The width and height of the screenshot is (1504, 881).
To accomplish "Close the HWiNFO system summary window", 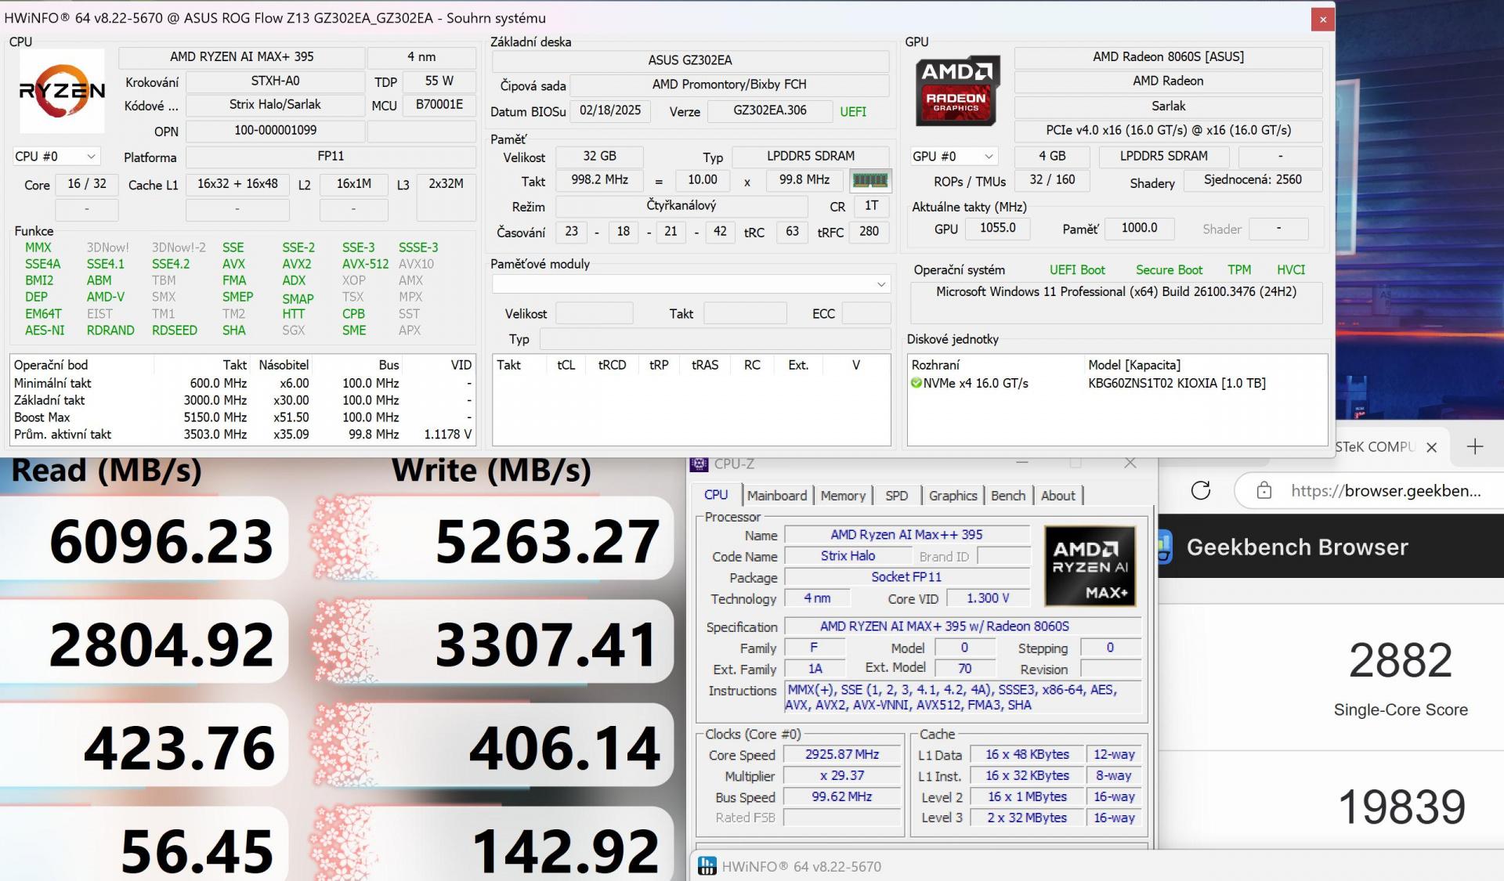I will (1323, 20).
